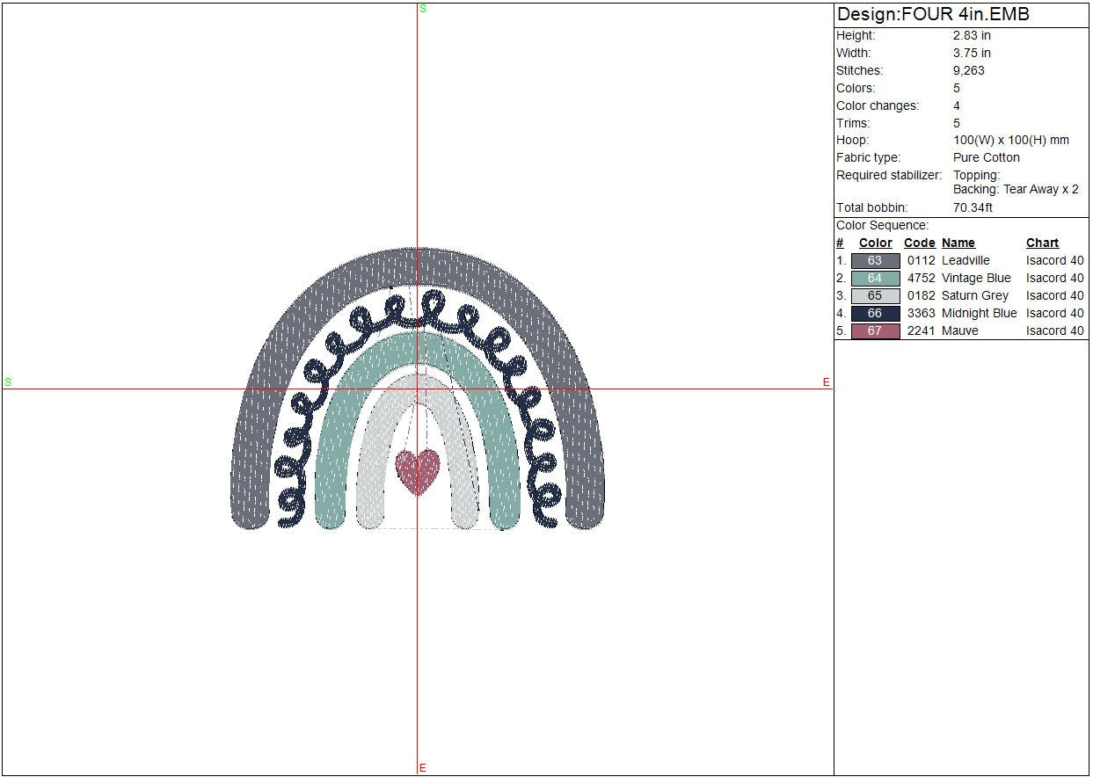Screen dimensions: 1093x777
Task: Select the Vintage Blue swatch 64
Action: pos(875,279)
